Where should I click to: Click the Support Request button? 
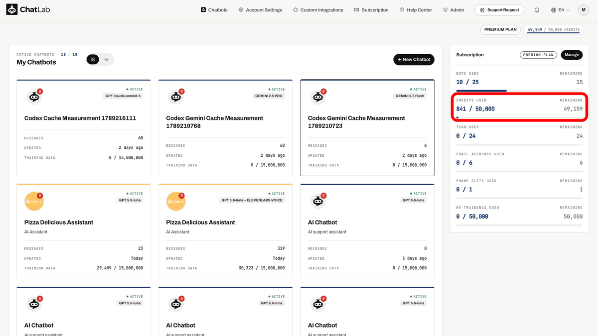pos(499,10)
